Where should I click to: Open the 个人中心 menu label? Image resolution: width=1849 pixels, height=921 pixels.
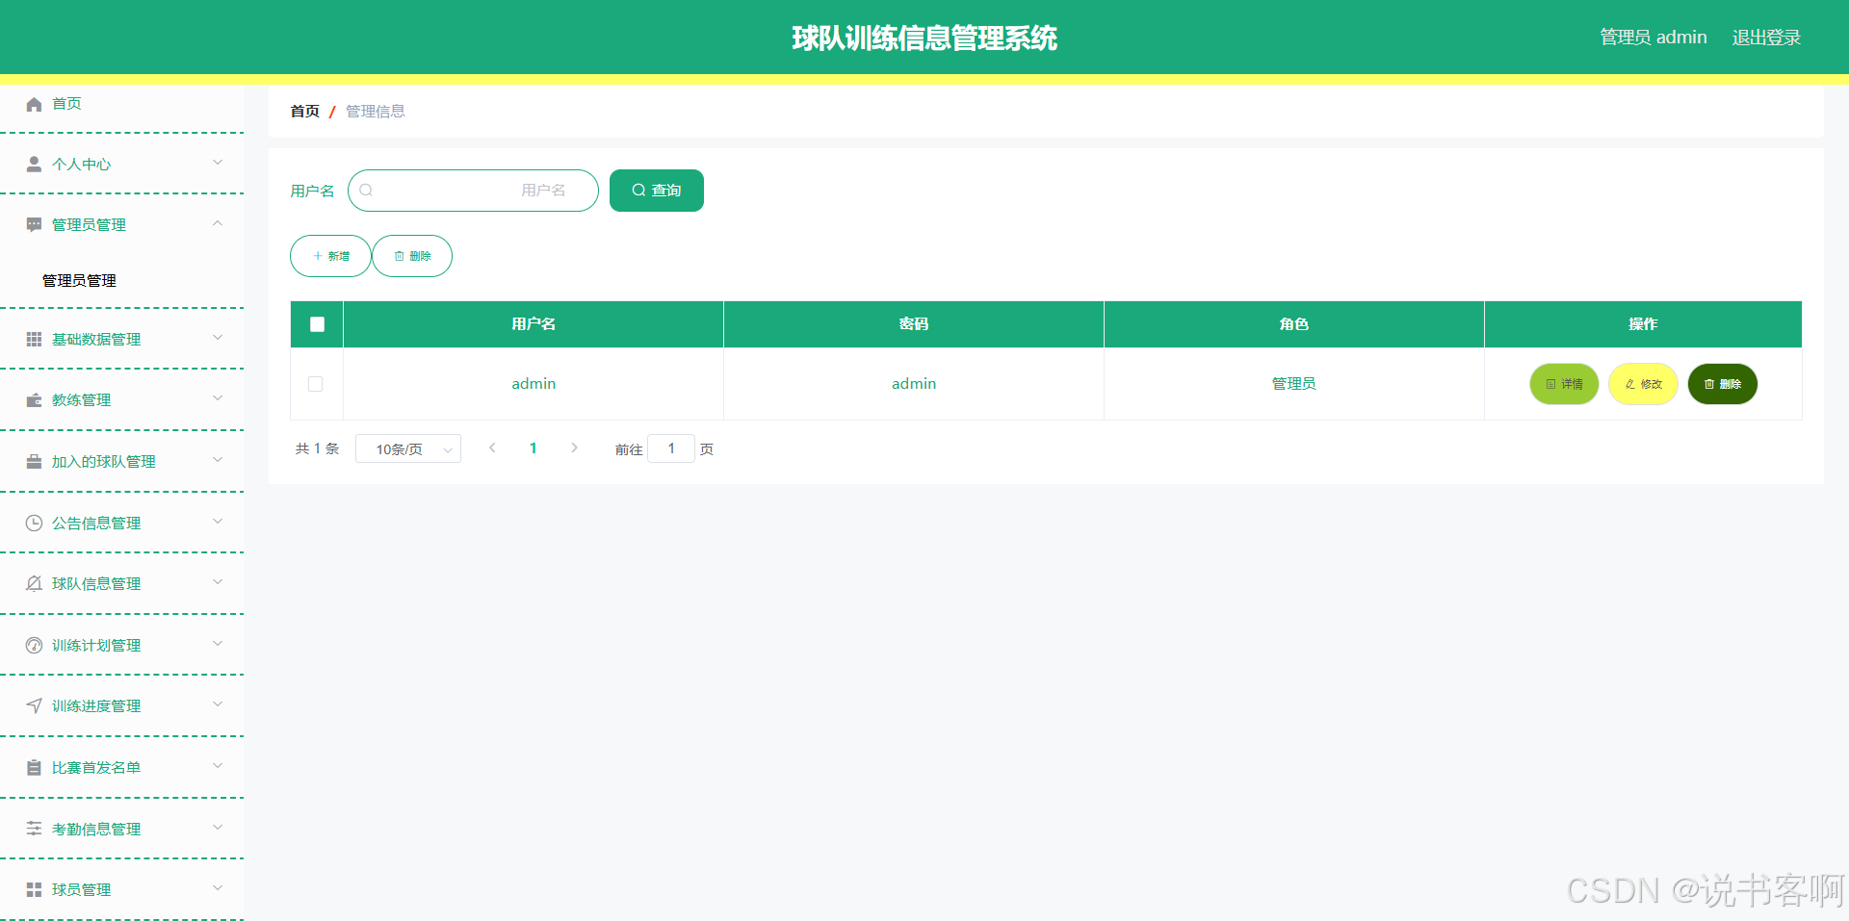(x=81, y=165)
